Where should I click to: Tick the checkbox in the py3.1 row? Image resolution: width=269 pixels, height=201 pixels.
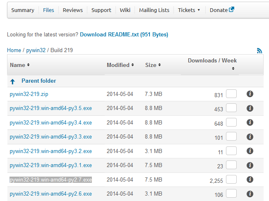(231, 165)
